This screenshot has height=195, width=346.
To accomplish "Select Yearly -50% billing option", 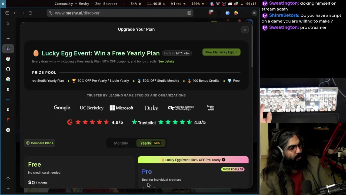I will [x=150, y=143].
